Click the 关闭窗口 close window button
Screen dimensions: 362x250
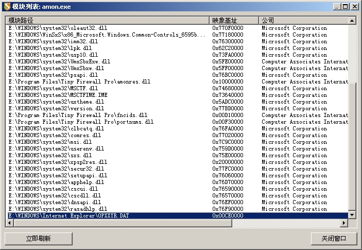[x=334, y=239]
